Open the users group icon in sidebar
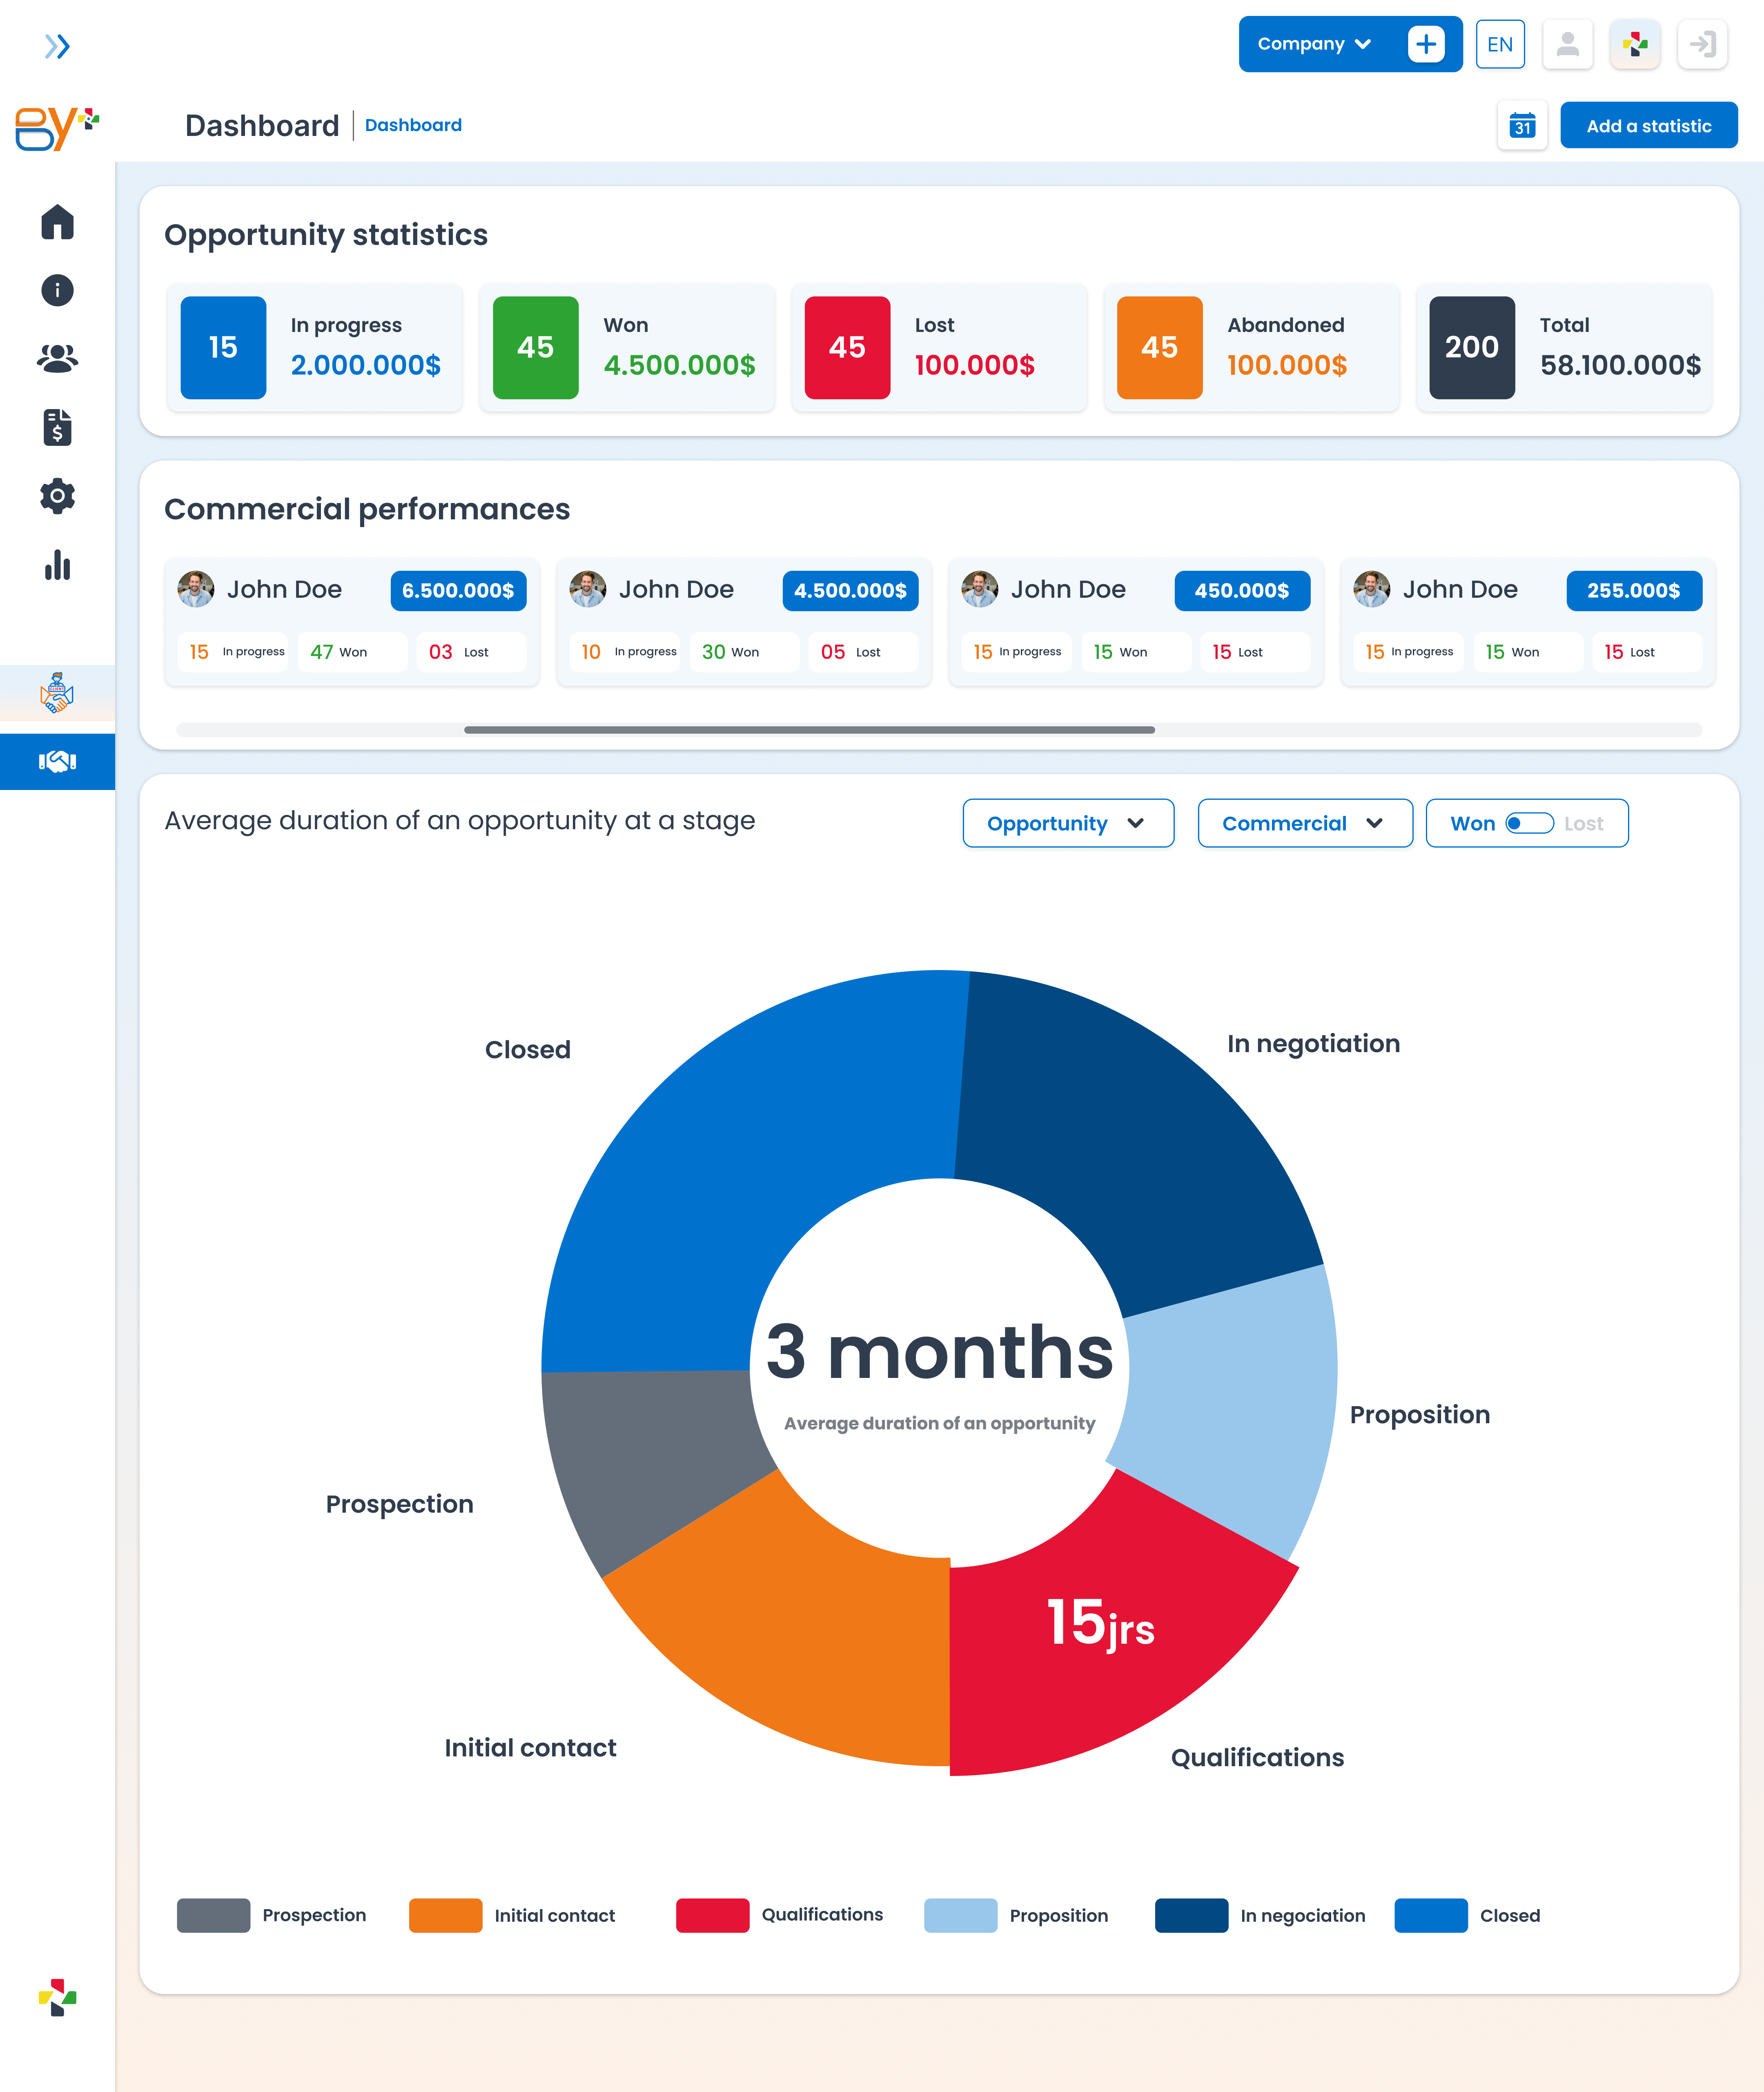Image resolution: width=1764 pixels, height=2092 pixels. click(57, 358)
